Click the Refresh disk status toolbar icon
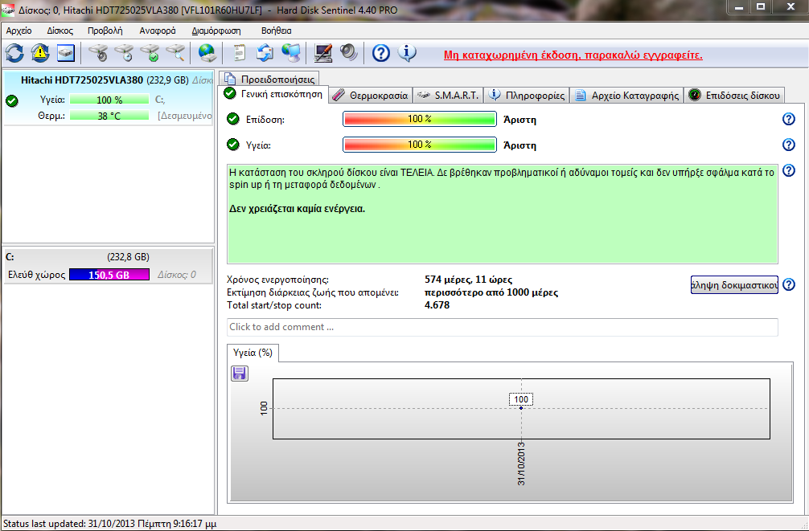The width and height of the screenshot is (809, 531). [x=14, y=52]
